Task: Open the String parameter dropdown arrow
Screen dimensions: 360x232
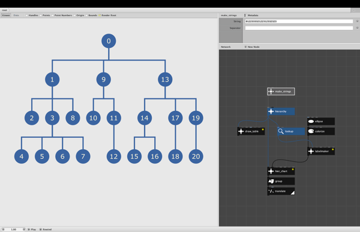Action: pos(357,22)
